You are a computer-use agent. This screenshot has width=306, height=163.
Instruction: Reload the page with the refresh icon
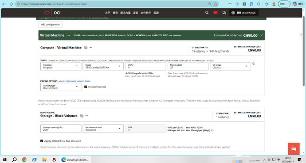pyautogui.click(x=11, y=4)
